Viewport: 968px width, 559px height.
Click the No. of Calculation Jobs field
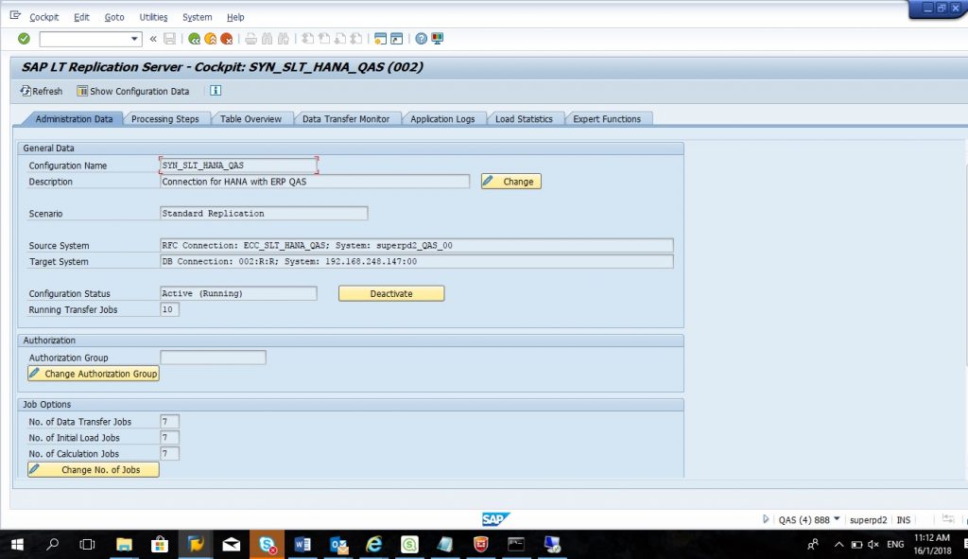(x=169, y=454)
